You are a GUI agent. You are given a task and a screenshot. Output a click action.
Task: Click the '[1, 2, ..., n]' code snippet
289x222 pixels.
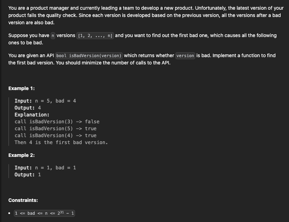(x=95, y=35)
